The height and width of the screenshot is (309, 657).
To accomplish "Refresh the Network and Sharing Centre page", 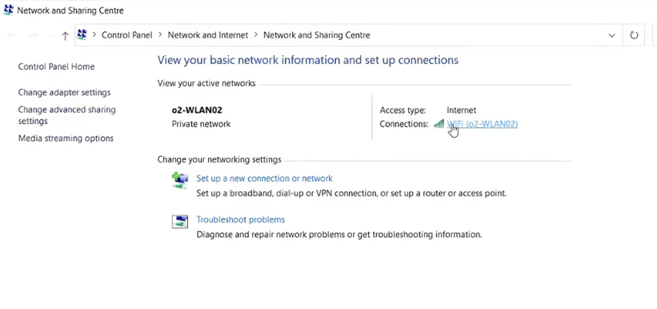I will [x=634, y=35].
